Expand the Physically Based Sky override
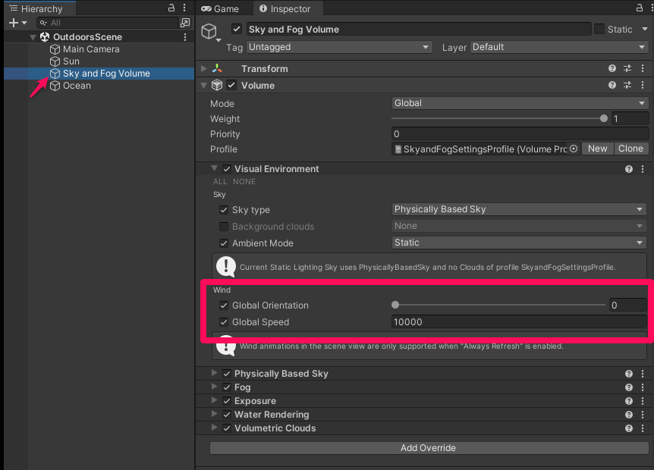This screenshot has height=470, width=654. (x=213, y=373)
